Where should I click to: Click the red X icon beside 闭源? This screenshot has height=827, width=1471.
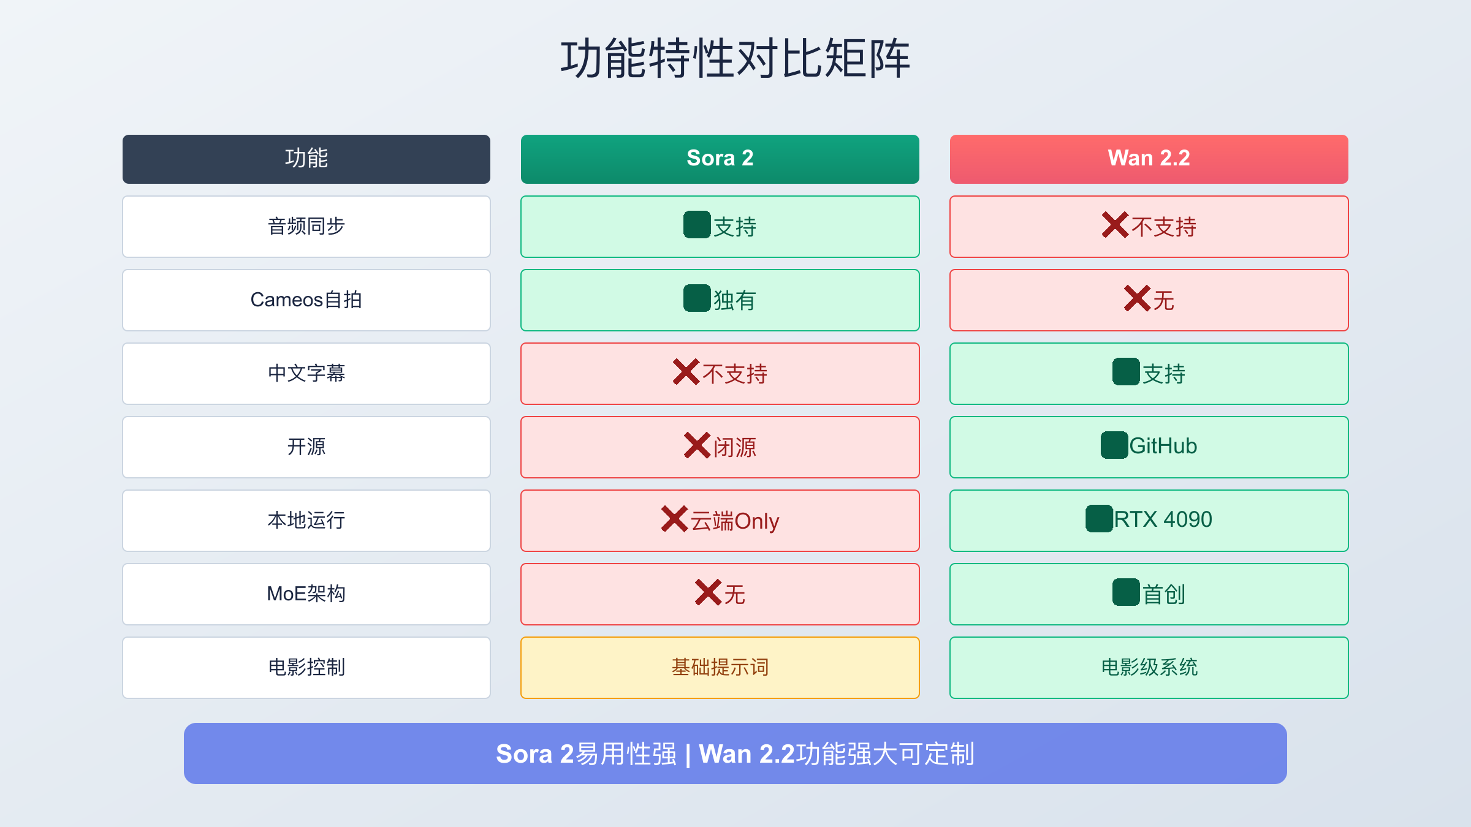(x=697, y=445)
